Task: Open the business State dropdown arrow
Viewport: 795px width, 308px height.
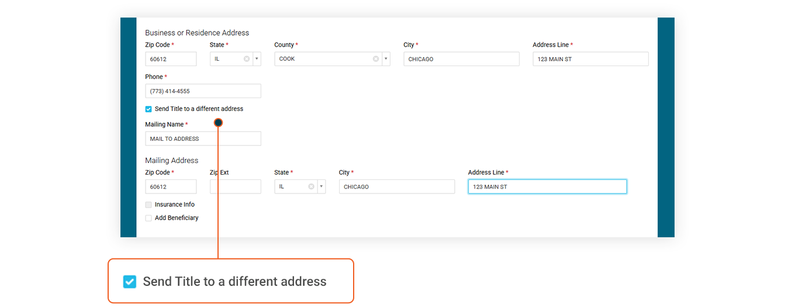Action: [x=257, y=59]
